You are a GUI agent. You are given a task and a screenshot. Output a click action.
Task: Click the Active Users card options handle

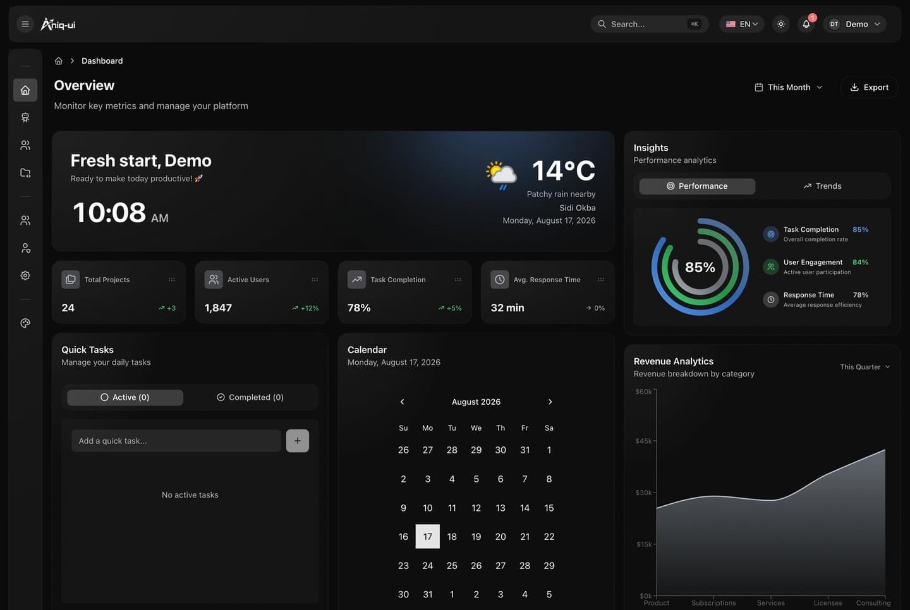(x=315, y=279)
